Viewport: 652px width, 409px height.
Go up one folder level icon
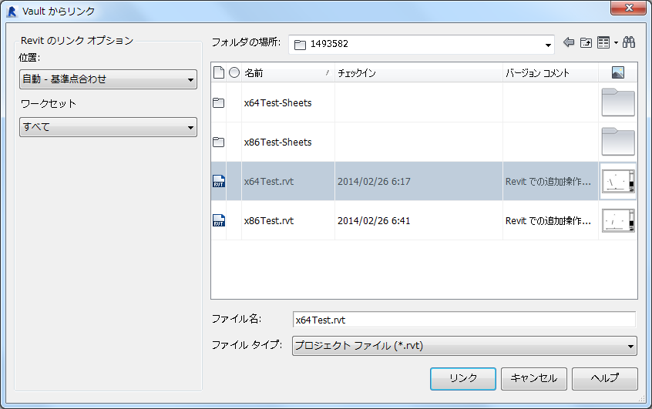[586, 42]
